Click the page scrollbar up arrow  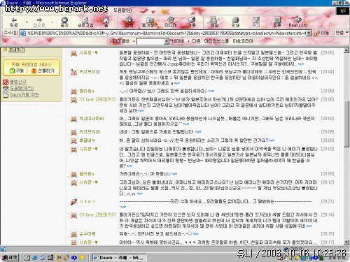346,50
